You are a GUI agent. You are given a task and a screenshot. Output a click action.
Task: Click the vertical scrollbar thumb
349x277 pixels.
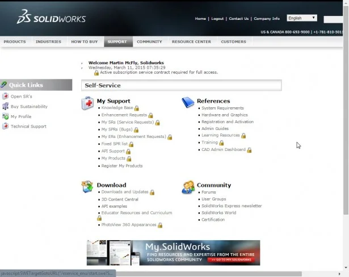click(x=346, y=110)
